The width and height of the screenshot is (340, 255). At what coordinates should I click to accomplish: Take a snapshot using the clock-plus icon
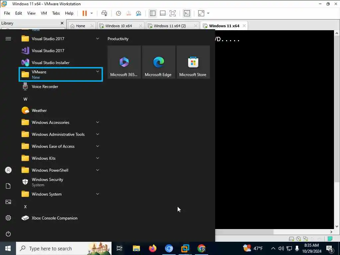click(x=119, y=13)
